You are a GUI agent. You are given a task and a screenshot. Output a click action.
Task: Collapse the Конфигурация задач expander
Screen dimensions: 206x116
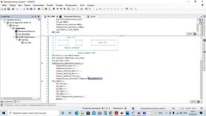click(14, 37)
